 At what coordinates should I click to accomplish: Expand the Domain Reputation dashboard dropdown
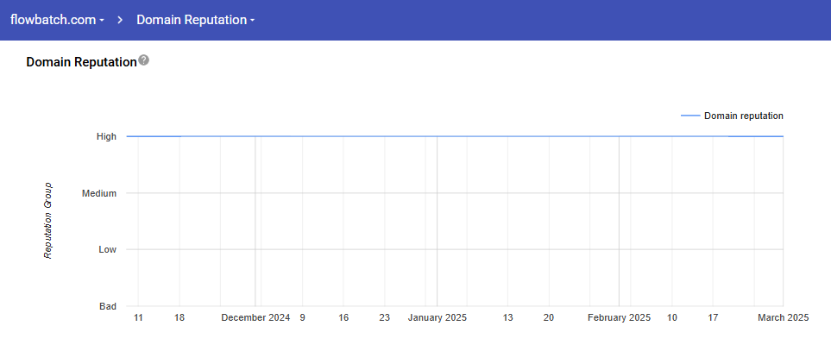pyautogui.click(x=195, y=20)
